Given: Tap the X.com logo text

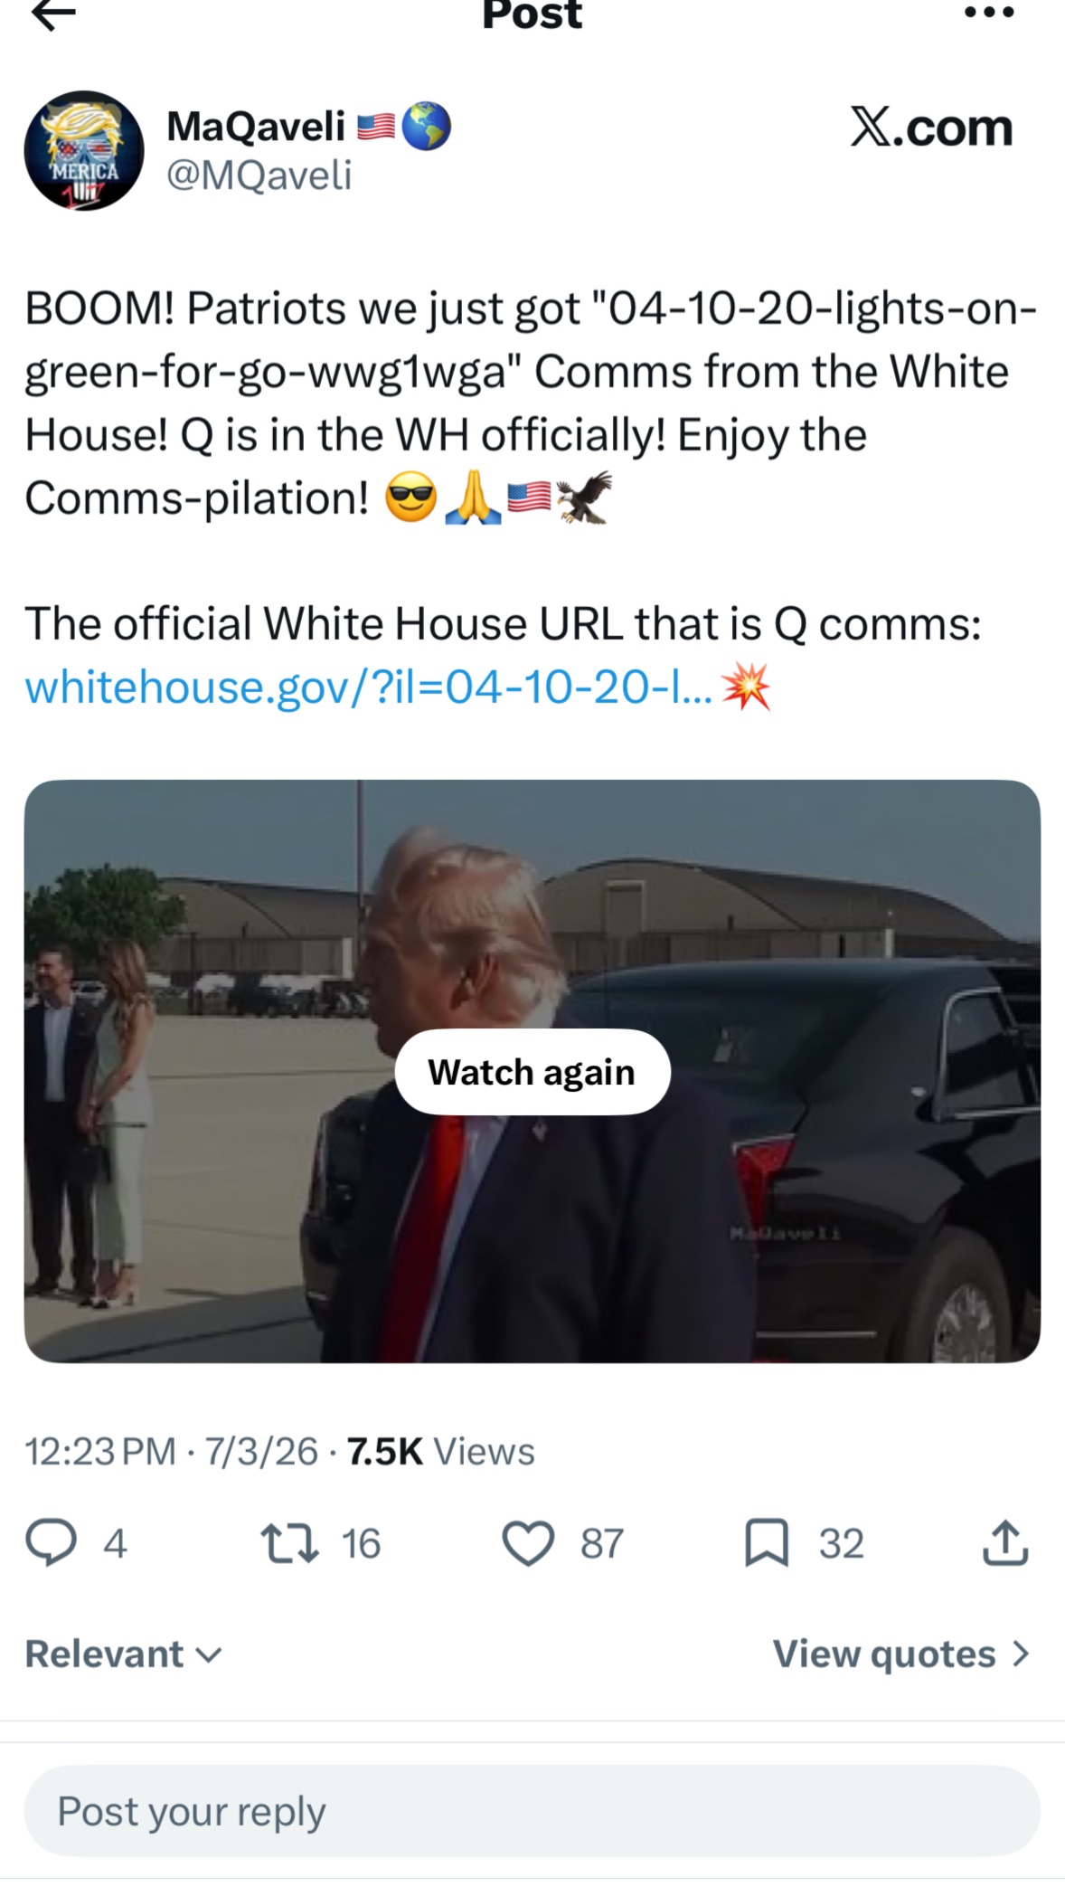Looking at the screenshot, I should (931, 128).
